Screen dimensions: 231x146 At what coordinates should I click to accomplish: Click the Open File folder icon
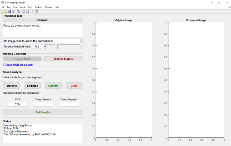coord(6,11)
